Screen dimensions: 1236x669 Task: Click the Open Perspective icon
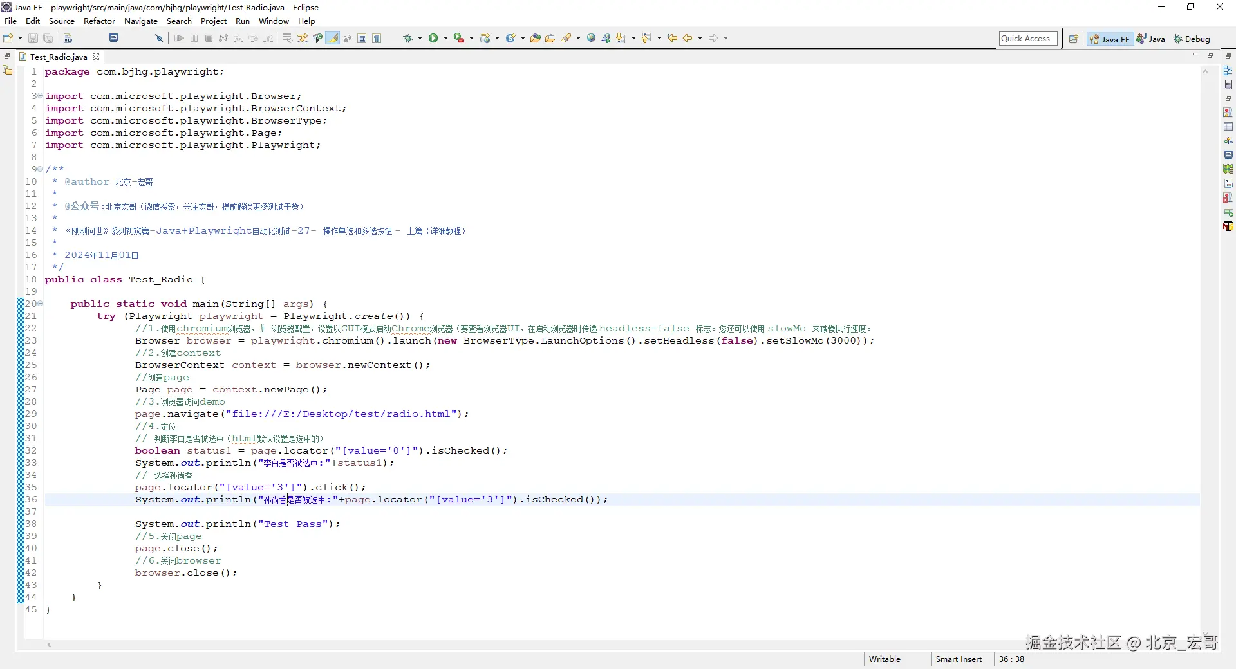(x=1073, y=39)
